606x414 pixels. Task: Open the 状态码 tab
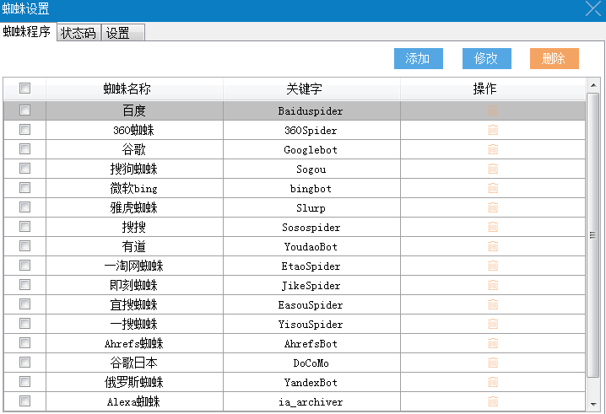point(78,33)
